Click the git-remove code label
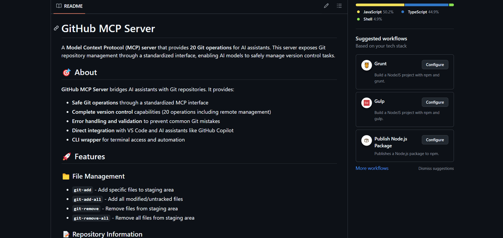Viewport: 503px width, 238px height. click(x=86, y=209)
